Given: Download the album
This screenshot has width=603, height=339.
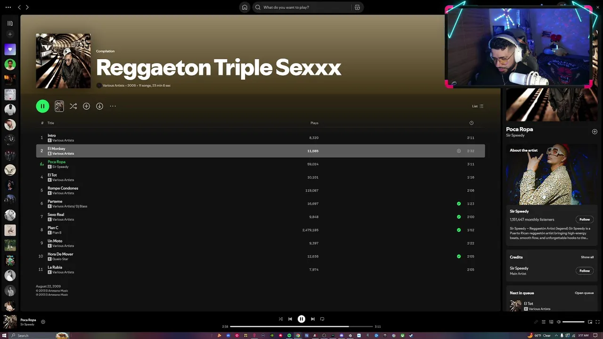Looking at the screenshot, I should tap(99, 106).
